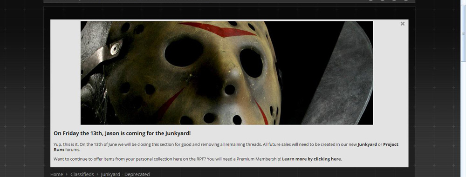This screenshot has width=466, height=177.
Task: Open the new Junkyard forum link
Action: click(x=367, y=144)
